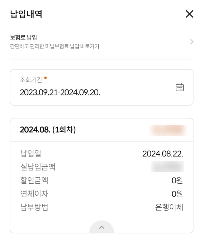Viewport: 203px width, 240px height.
Task: Click the 실납입금액 label
Action: (38, 167)
